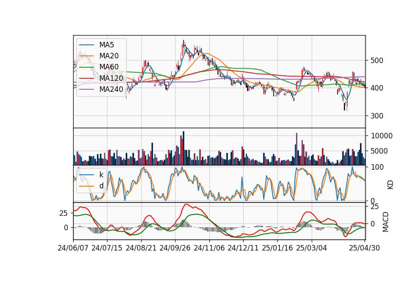This screenshot has height=292, width=406.
Task: Click the 25/03/04 date label
Action: (312, 248)
